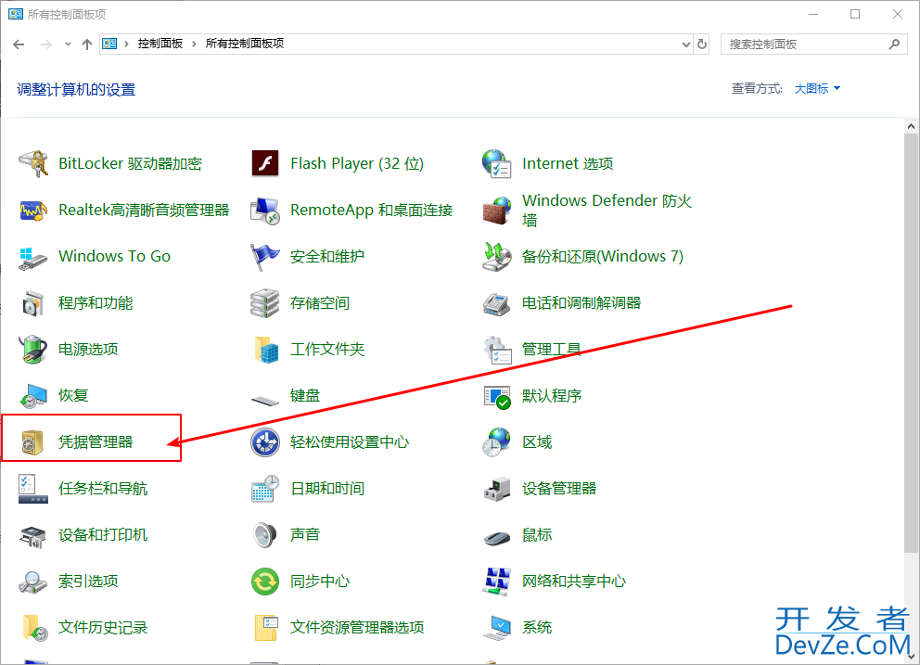920x665 pixels.
Task: Open 任务栏和导航 icon
Action: click(x=32, y=489)
